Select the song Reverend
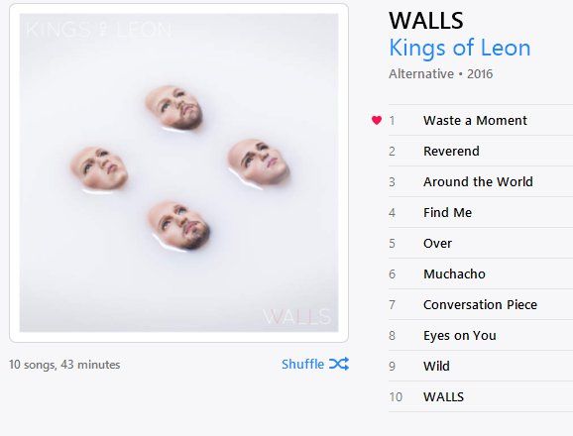The width and height of the screenshot is (573, 436). pyautogui.click(x=451, y=152)
